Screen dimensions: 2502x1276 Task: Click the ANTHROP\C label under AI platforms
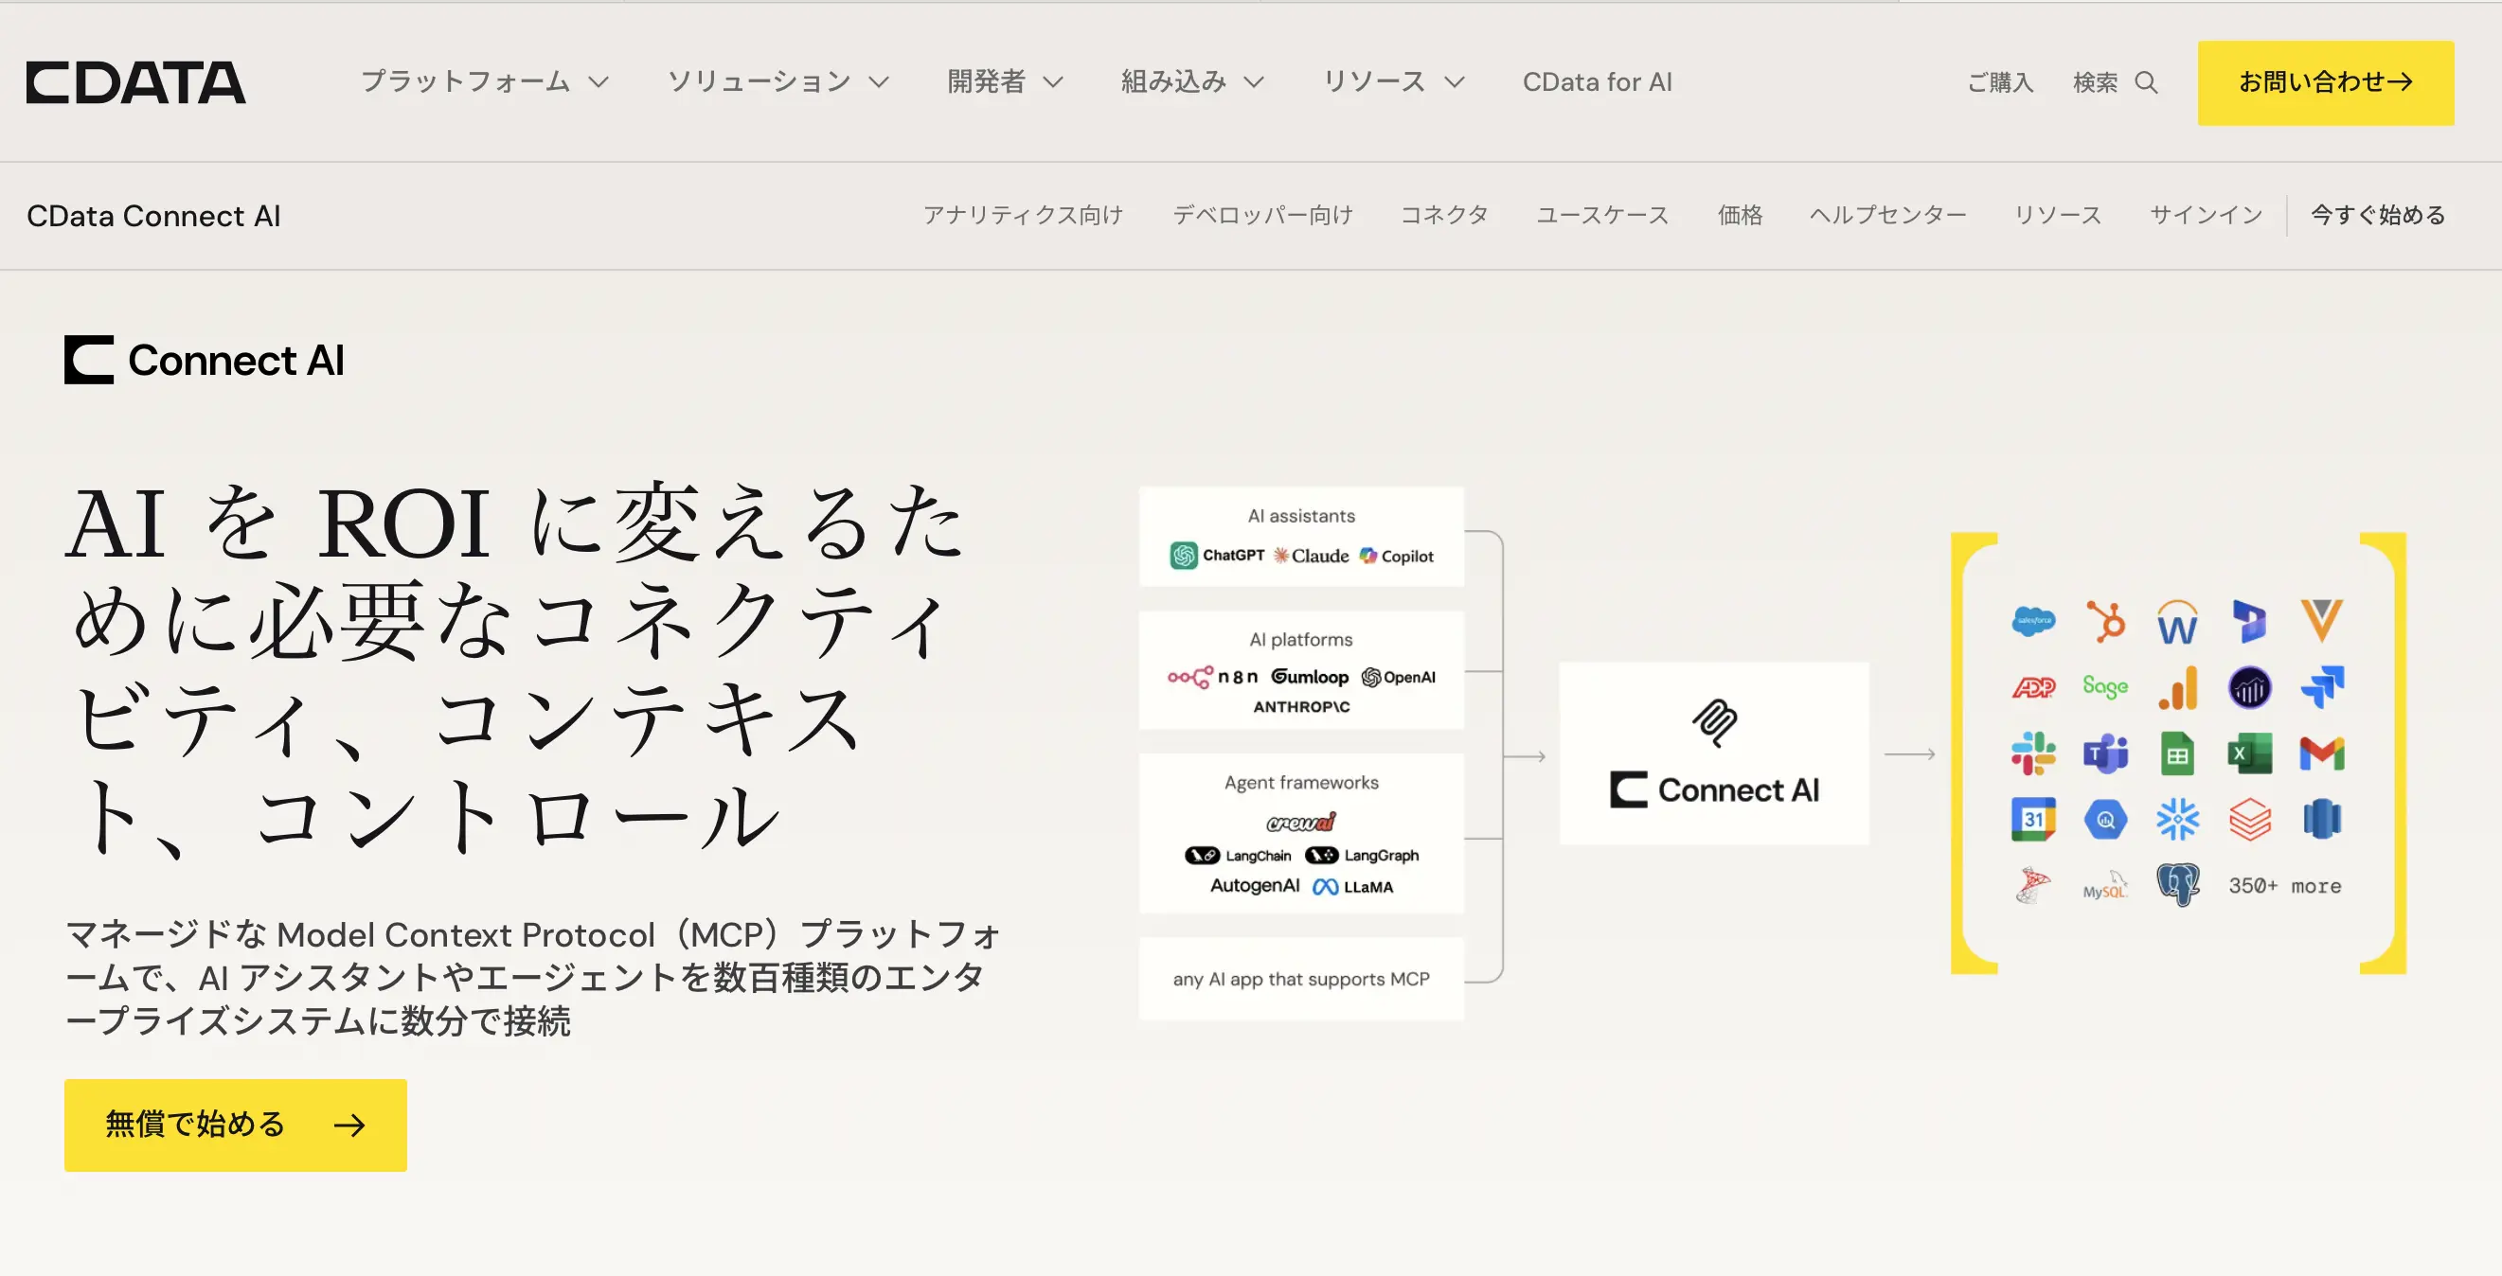coord(1301,707)
